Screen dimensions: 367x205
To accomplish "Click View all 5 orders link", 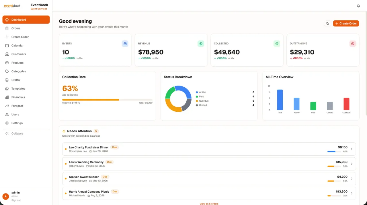I will pyautogui.click(x=209, y=204).
